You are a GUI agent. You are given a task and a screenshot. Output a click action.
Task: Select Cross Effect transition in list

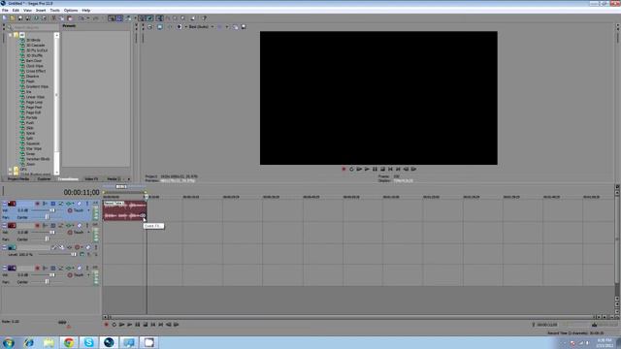pyautogui.click(x=36, y=71)
